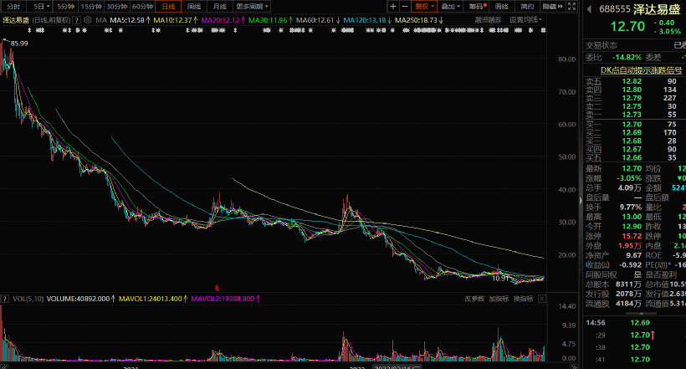The image size is (686, 369).
Task: Switch to 周线 weekly chart tab
Action: pos(194,6)
